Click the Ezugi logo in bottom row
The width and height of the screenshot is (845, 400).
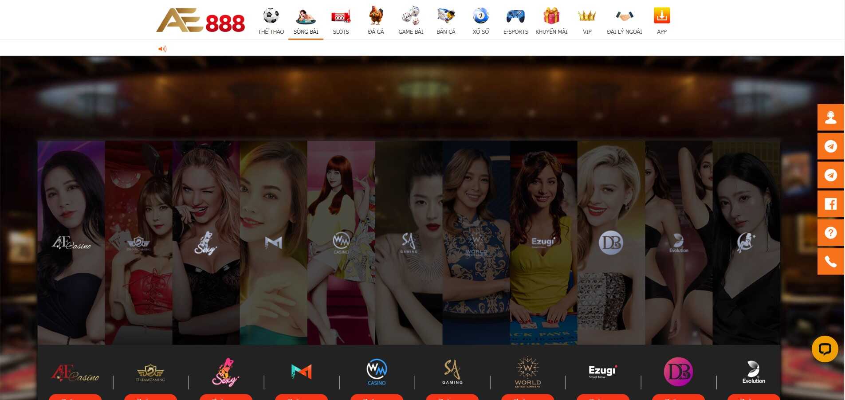pos(603,372)
